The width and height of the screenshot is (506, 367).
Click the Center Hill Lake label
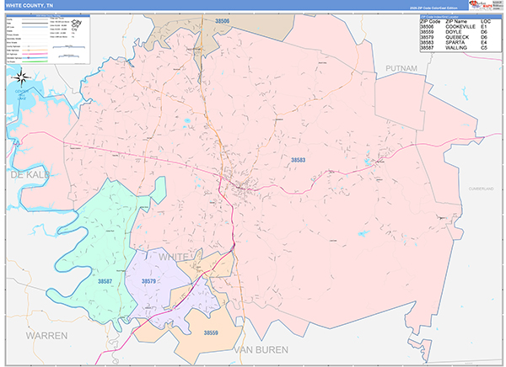[22, 95]
